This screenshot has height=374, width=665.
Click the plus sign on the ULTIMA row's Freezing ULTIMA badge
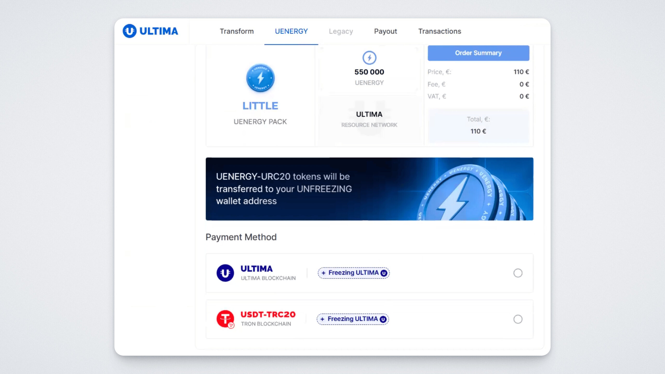[323, 273]
